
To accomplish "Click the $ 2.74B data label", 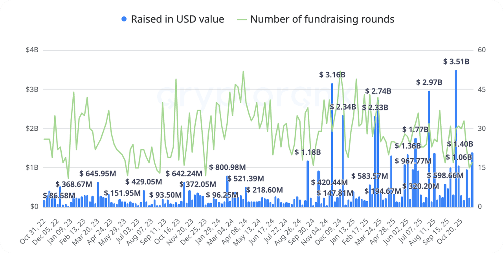I will 378,91.
